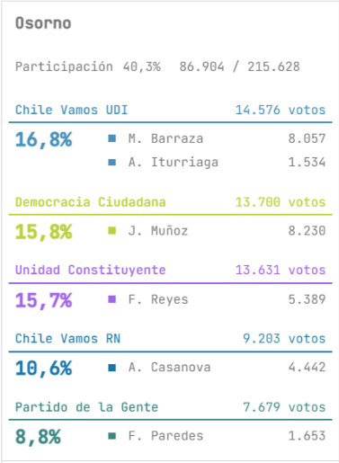Click candidate name J. Muñoz
Screen dimensions: 339x463
click(x=158, y=231)
